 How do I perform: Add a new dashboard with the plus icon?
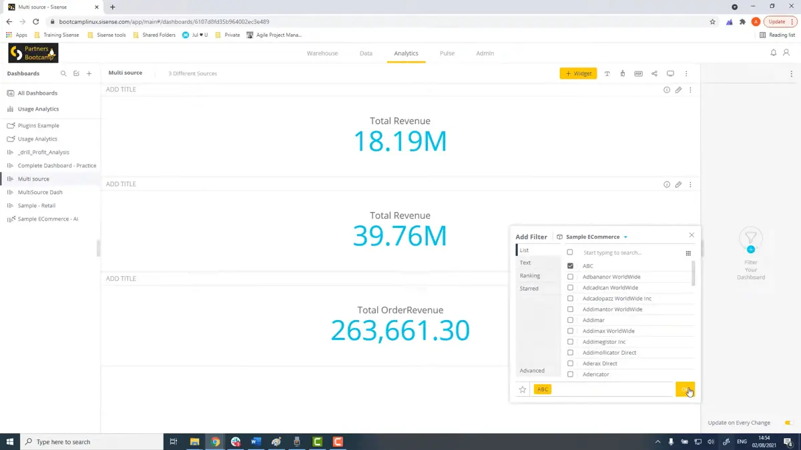pyautogui.click(x=89, y=73)
